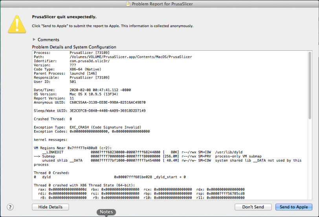Click the 'dyld _dyld_start + 0' frame line
Screen dimensions: 319x217
click(110, 177)
